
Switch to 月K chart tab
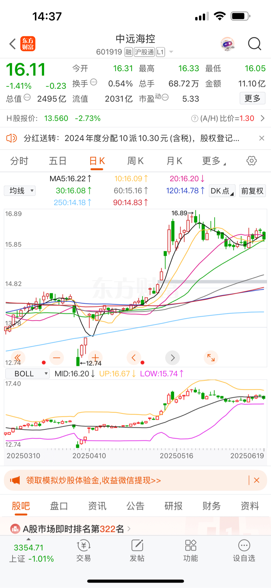pyautogui.click(x=174, y=161)
